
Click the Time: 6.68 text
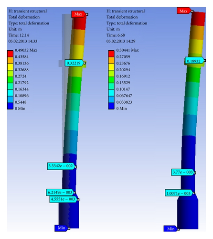click(x=116, y=35)
